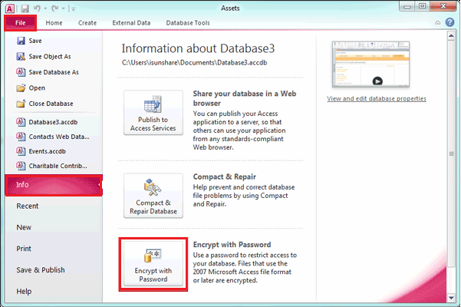Switch to the Home ribbon tab
Viewport: 461px width, 307px height.
coord(54,23)
